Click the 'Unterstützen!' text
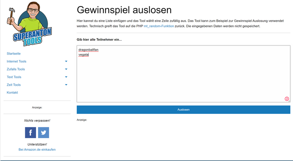 37,144
